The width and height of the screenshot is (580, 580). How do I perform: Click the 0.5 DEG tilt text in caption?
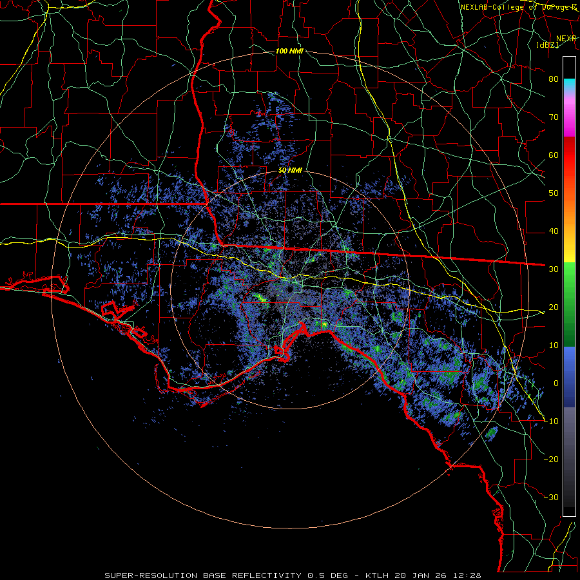(x=327, y=575)
